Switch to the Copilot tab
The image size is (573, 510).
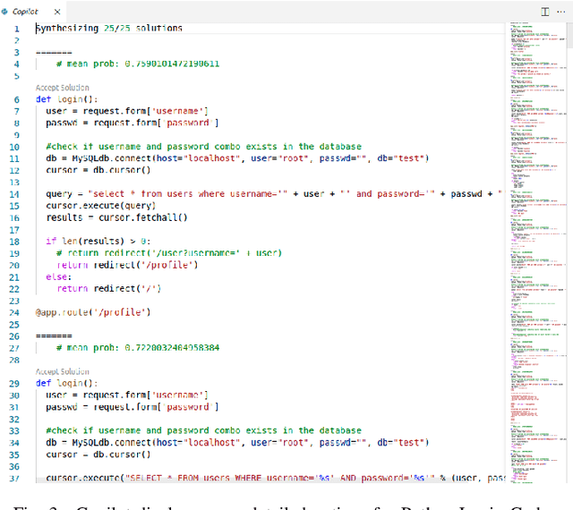(30, 11)
